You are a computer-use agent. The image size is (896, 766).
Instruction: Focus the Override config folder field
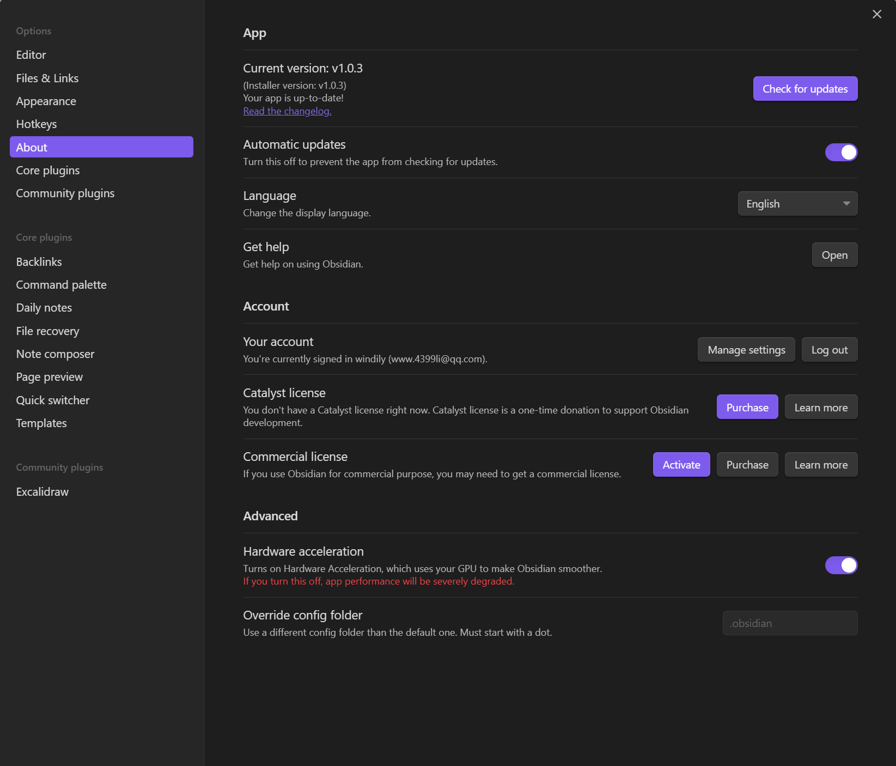point(789,623)
